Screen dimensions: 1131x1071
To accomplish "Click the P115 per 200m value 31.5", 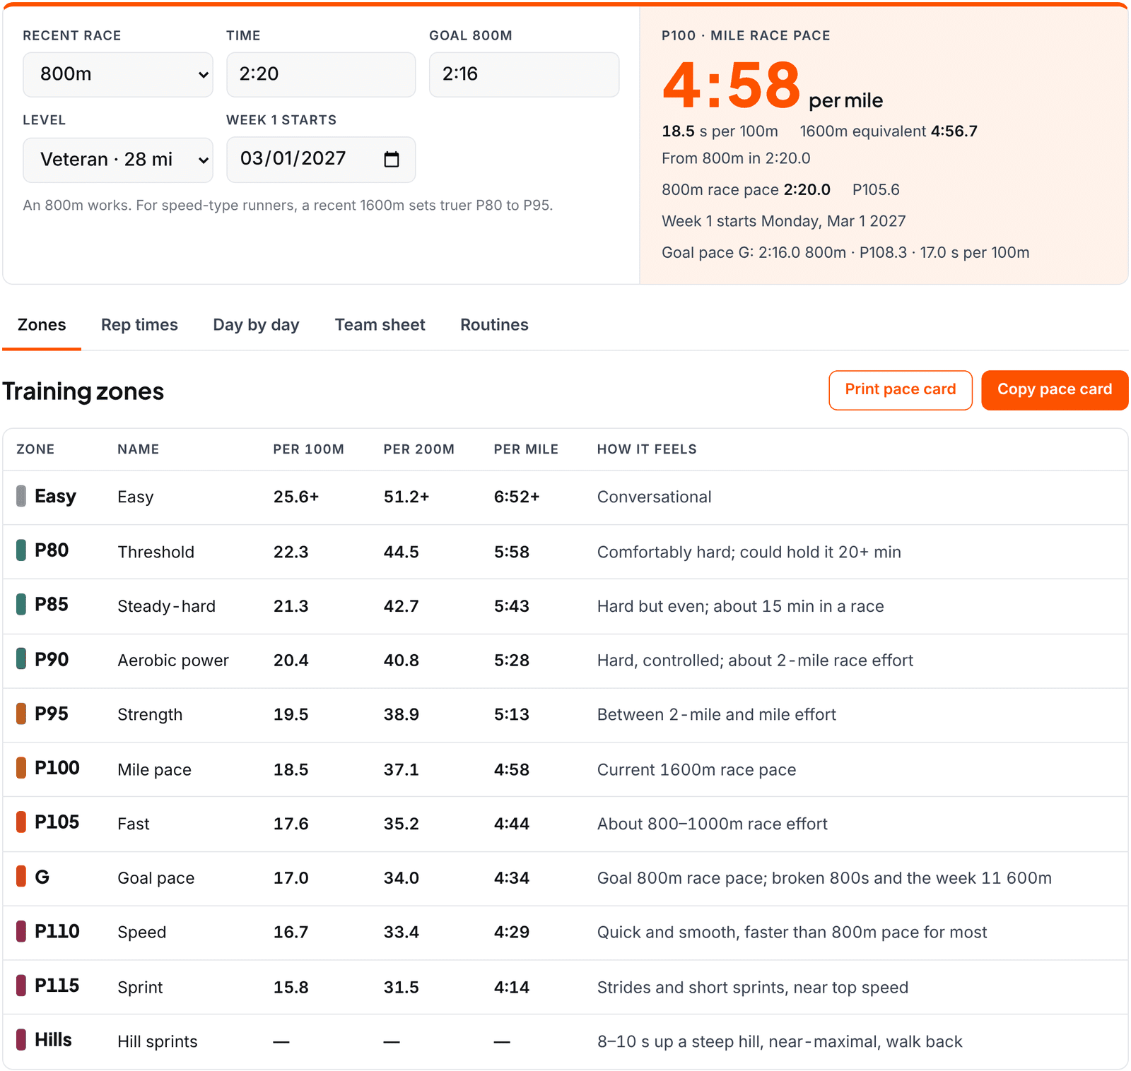I will click(402, 987).
